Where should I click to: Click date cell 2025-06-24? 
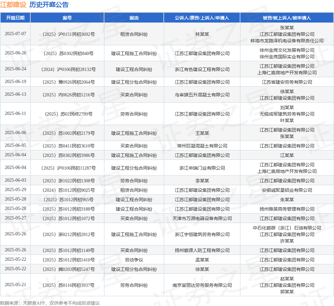(x=15, y=69)
